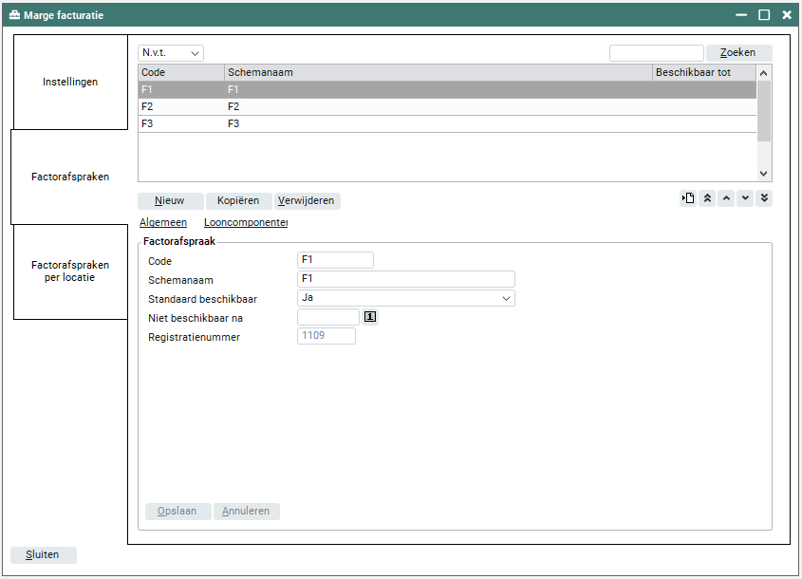
Task: Select the Algemeen sub-tab
Action: (x=163, y=222)
